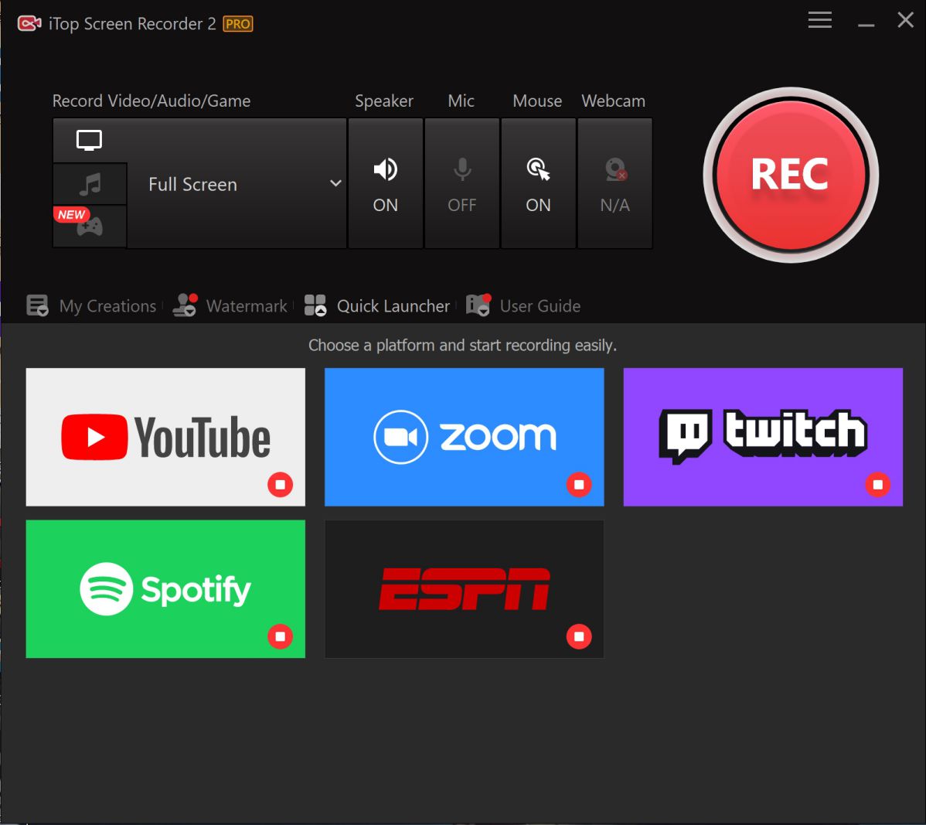Close the iTop Screen Recorder window

click(x=906, y=19)
